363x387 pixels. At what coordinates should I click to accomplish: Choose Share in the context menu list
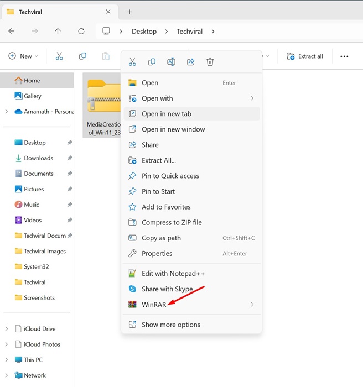click(x=191, y=145)
